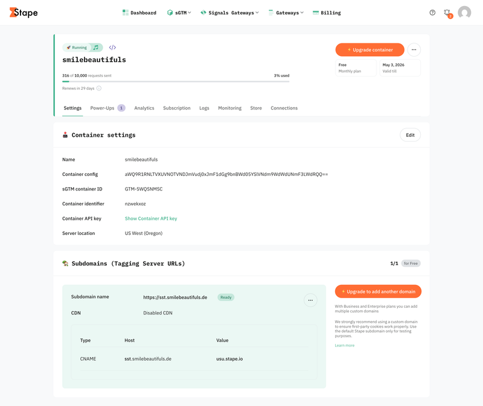Click the music note icon badge
The image size is (483, 406).
pyautogui.click(x=97, y=48)
